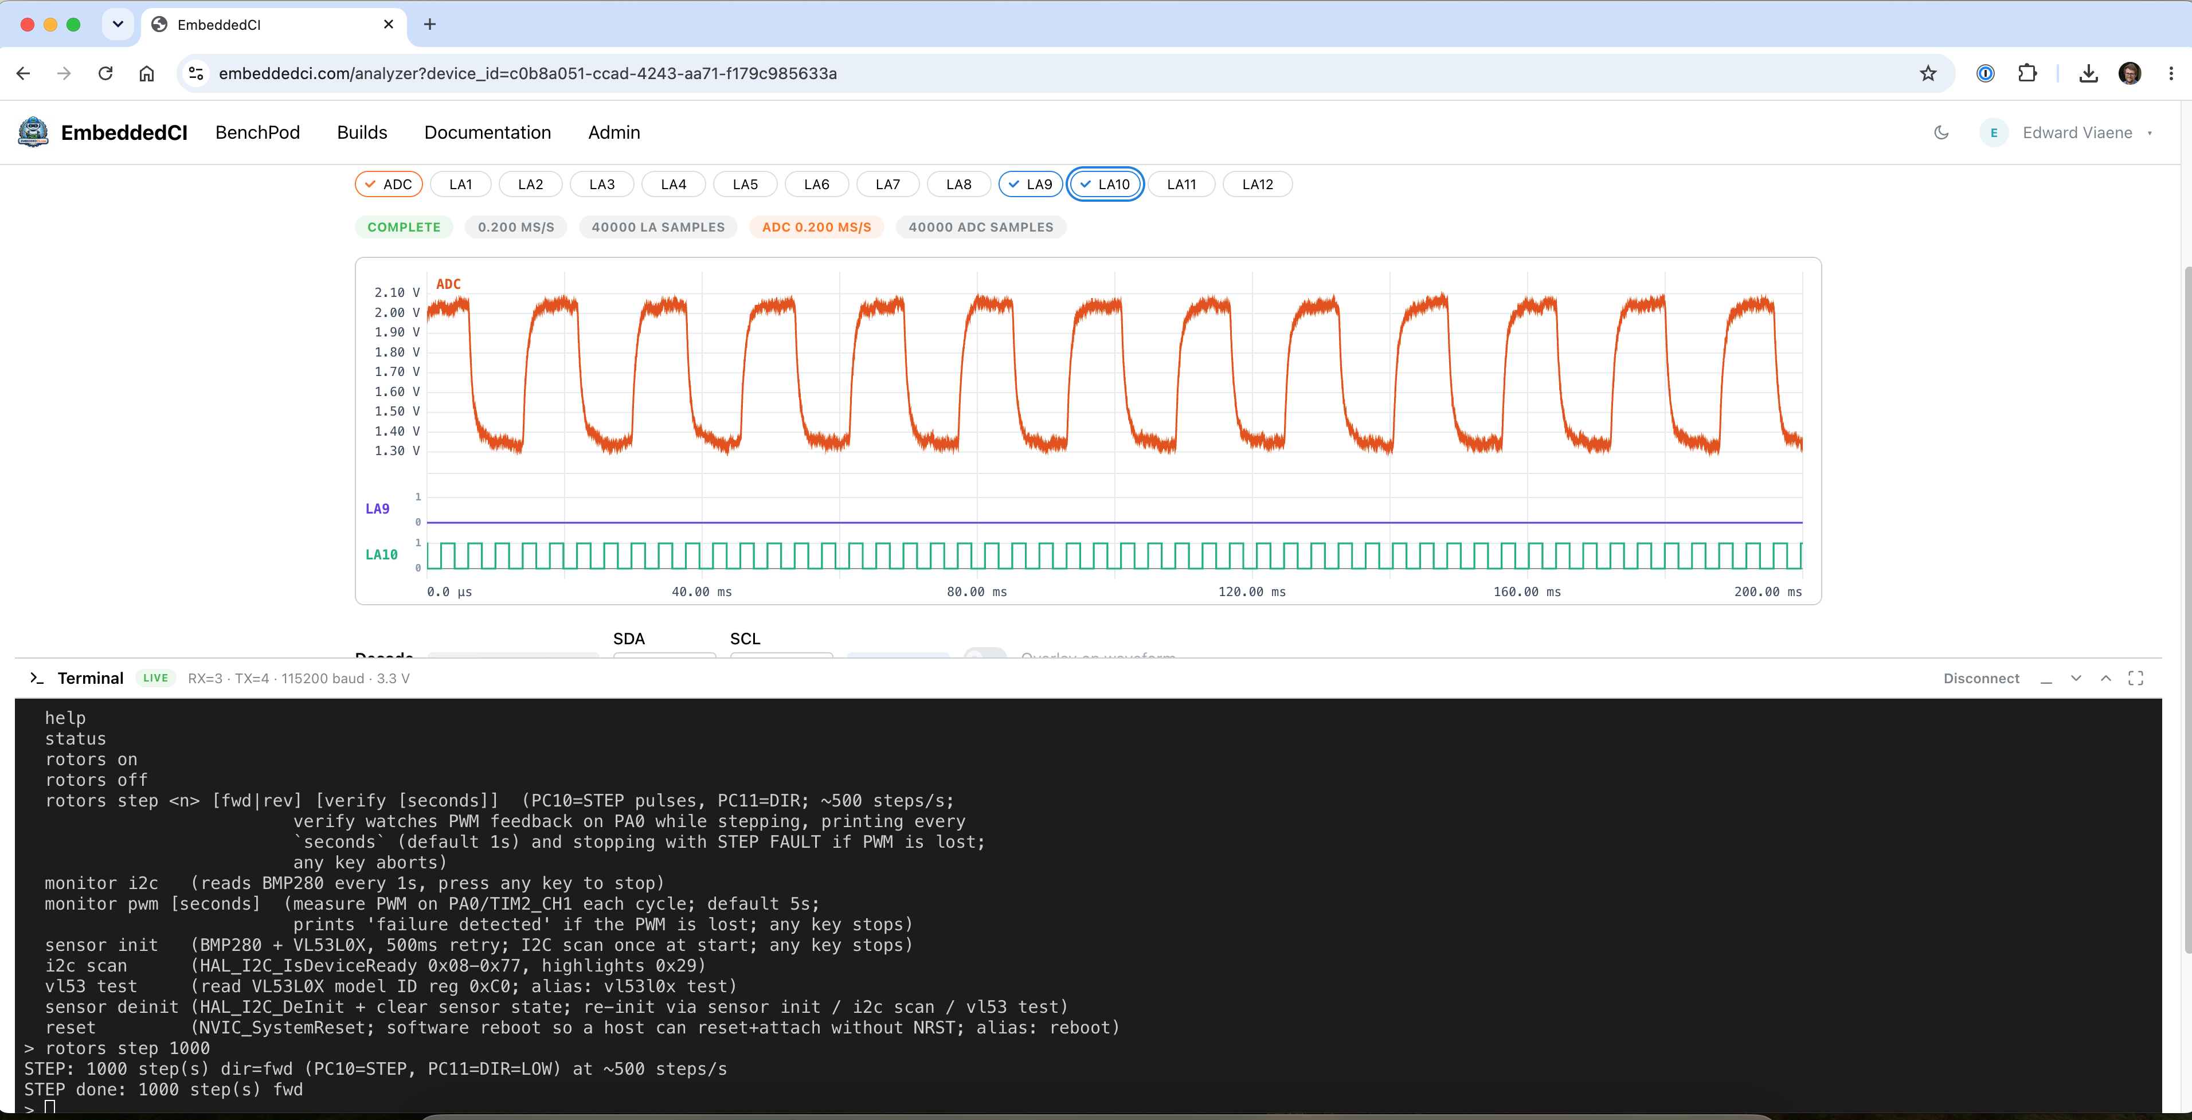The height and width of the screenshot is (1120, 2192).
Task: Click the COMPLETE status badge
Action: [404, 227]
